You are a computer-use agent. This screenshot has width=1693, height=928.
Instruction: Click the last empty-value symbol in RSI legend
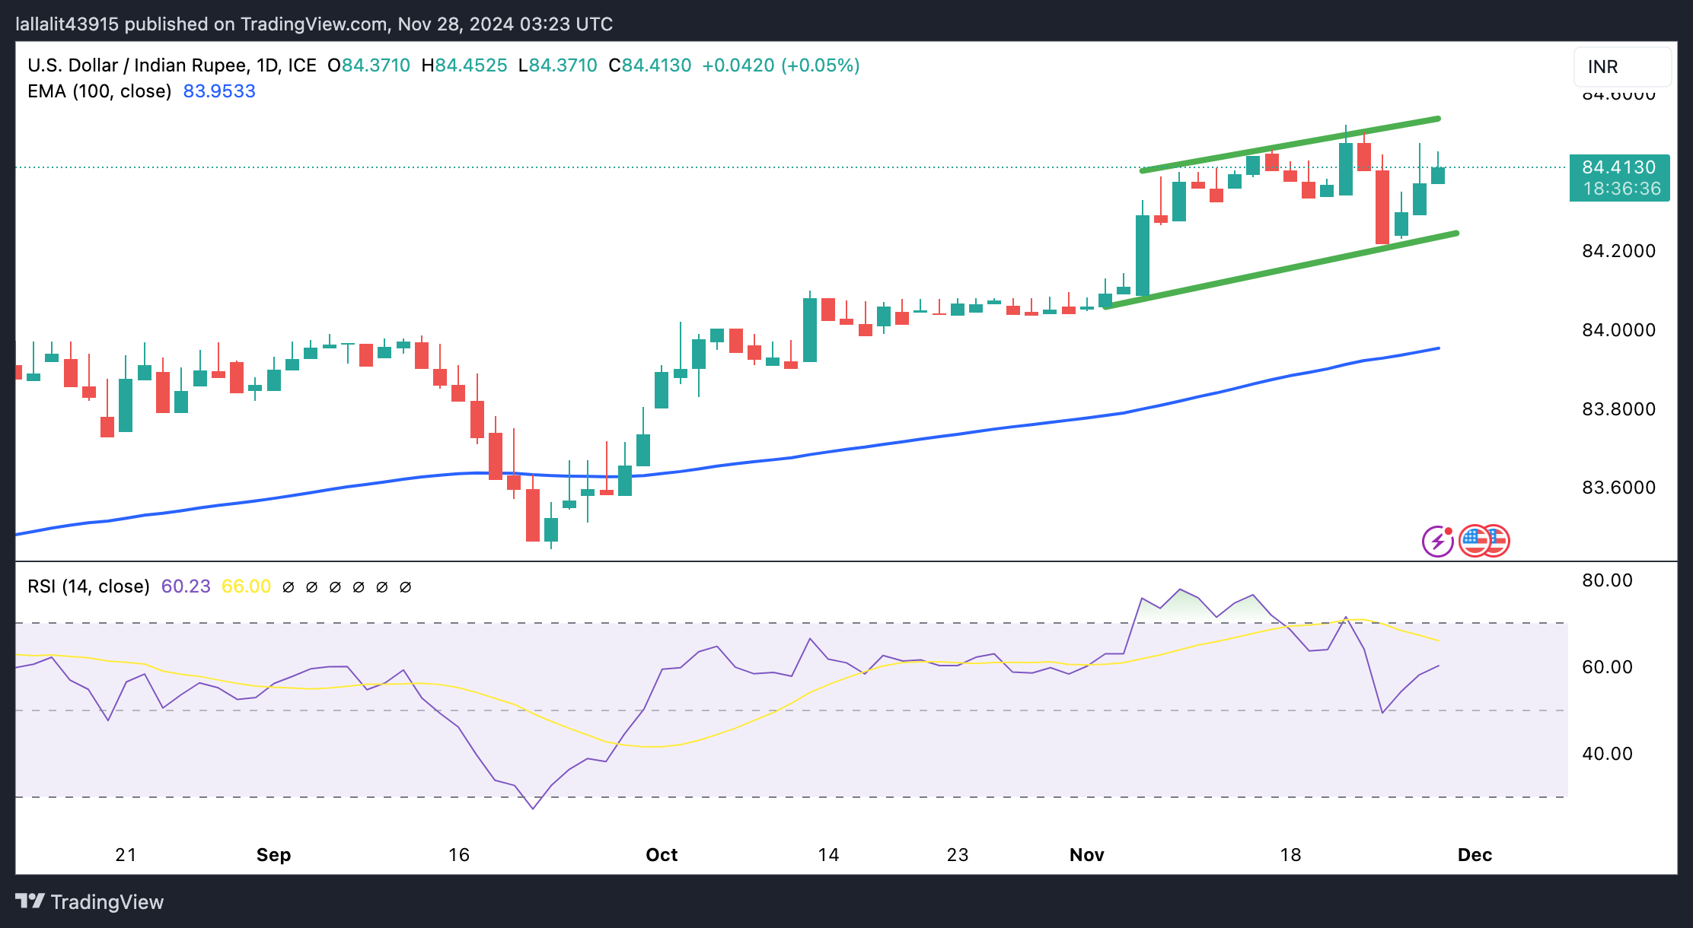pos(406,587)
